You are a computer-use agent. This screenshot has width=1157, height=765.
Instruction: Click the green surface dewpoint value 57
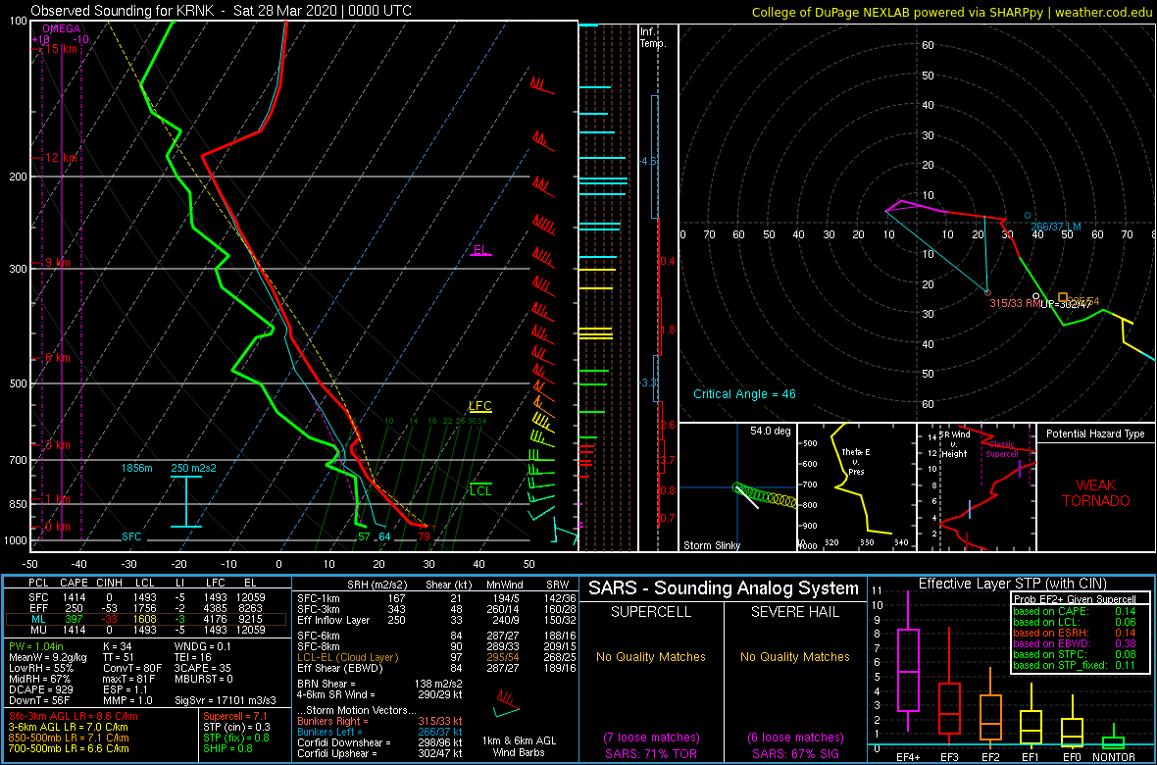pos(364,536)
